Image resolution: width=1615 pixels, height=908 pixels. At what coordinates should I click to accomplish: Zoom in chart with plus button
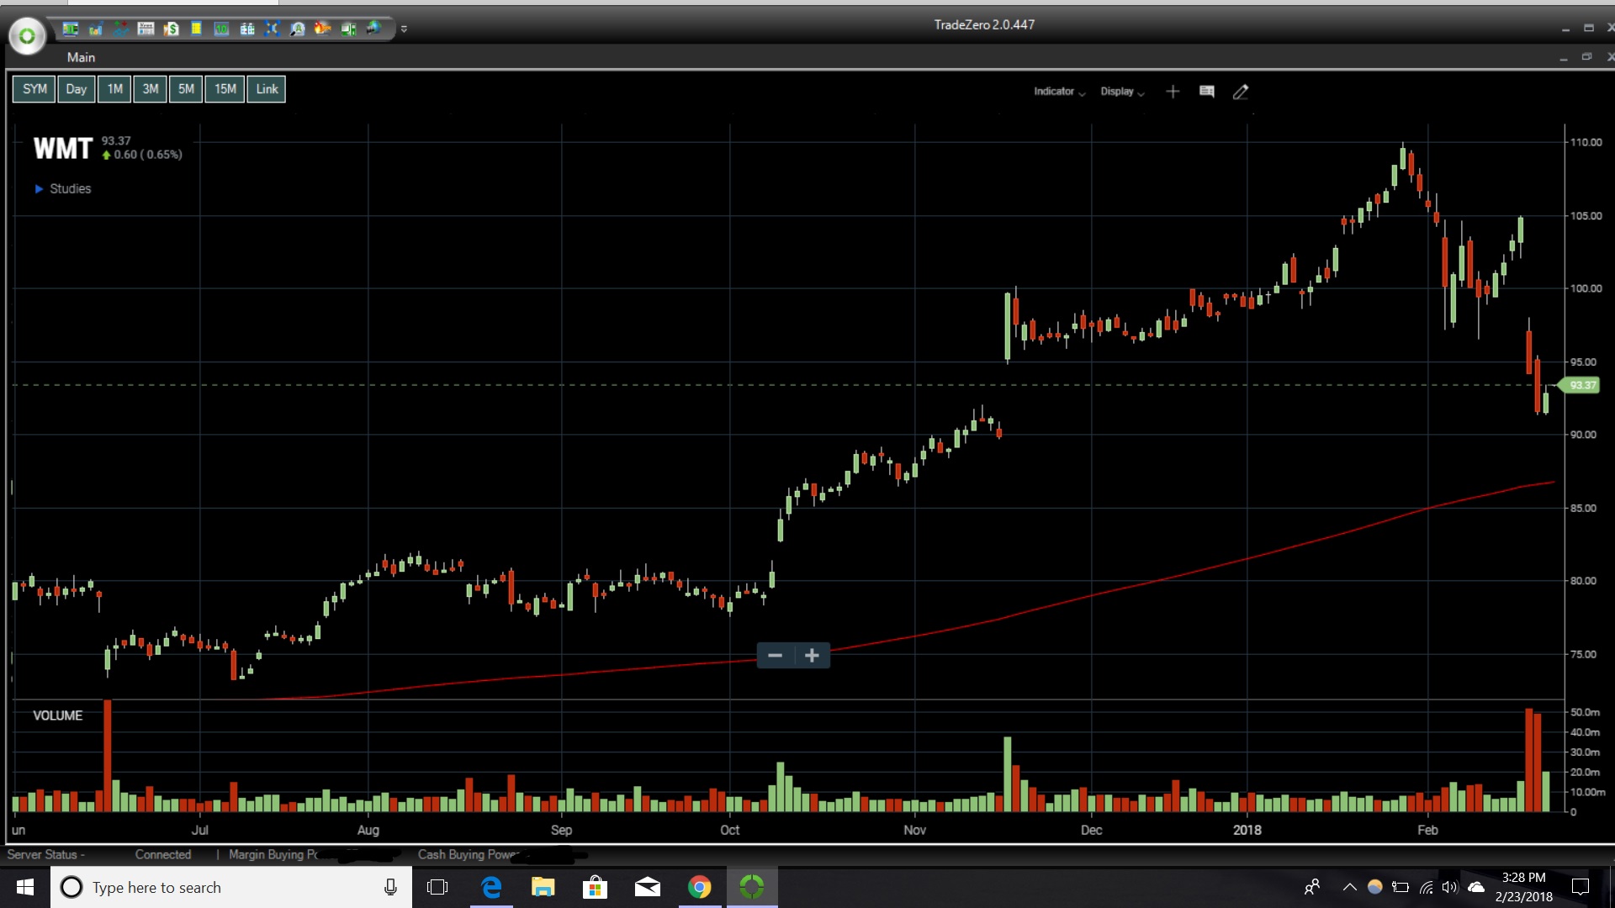pyautogui.click(x=812, y=656)
